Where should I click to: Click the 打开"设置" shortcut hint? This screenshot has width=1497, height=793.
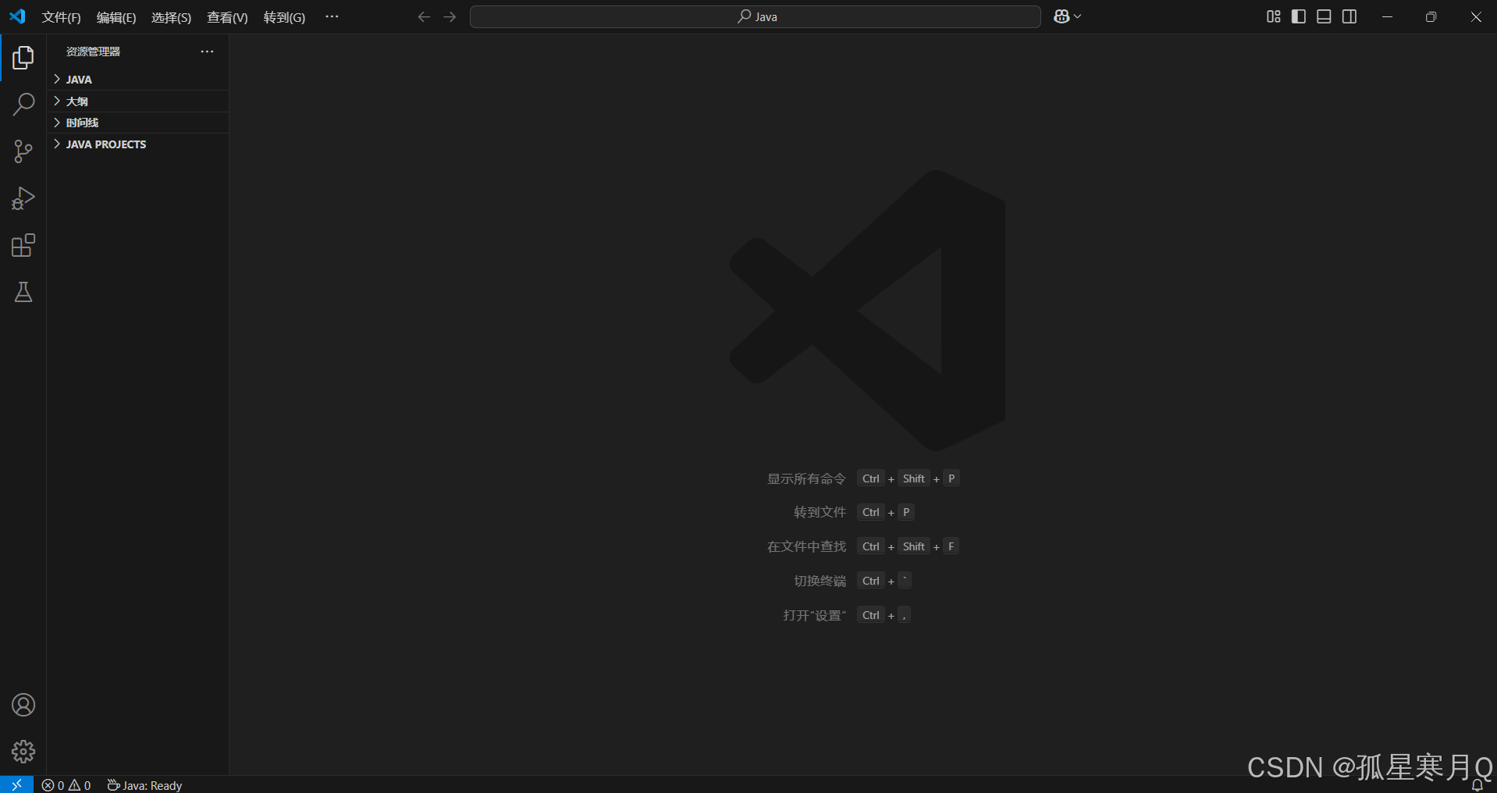tap(814, 615)
